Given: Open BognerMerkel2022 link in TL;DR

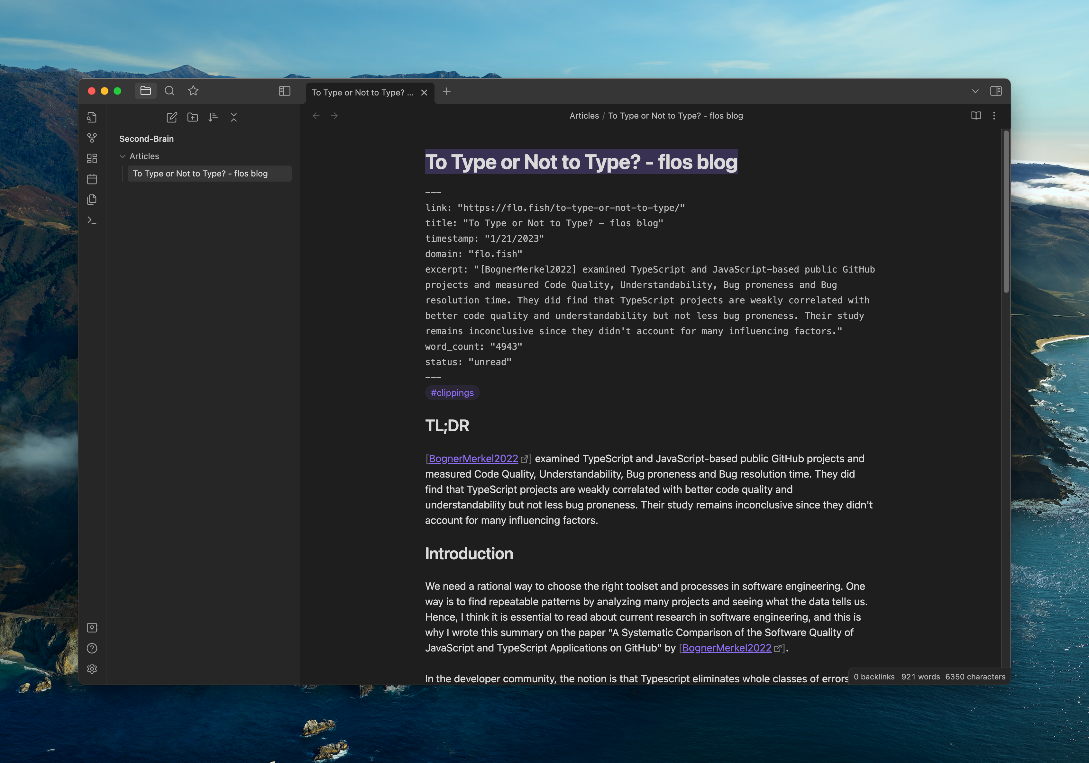Looking at the screenshot, I should pos(473,458).
